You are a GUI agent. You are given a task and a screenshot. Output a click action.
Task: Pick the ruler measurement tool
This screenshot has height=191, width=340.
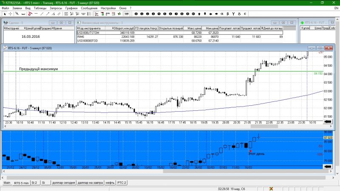point(23,14)
